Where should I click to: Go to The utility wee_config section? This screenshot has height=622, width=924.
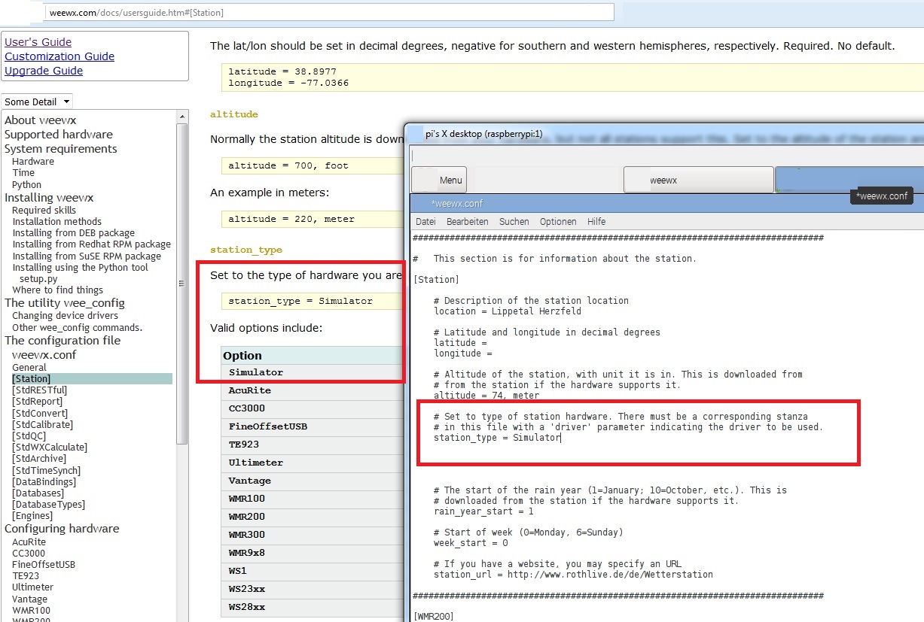pyautogui.click(x=65, y=303)
